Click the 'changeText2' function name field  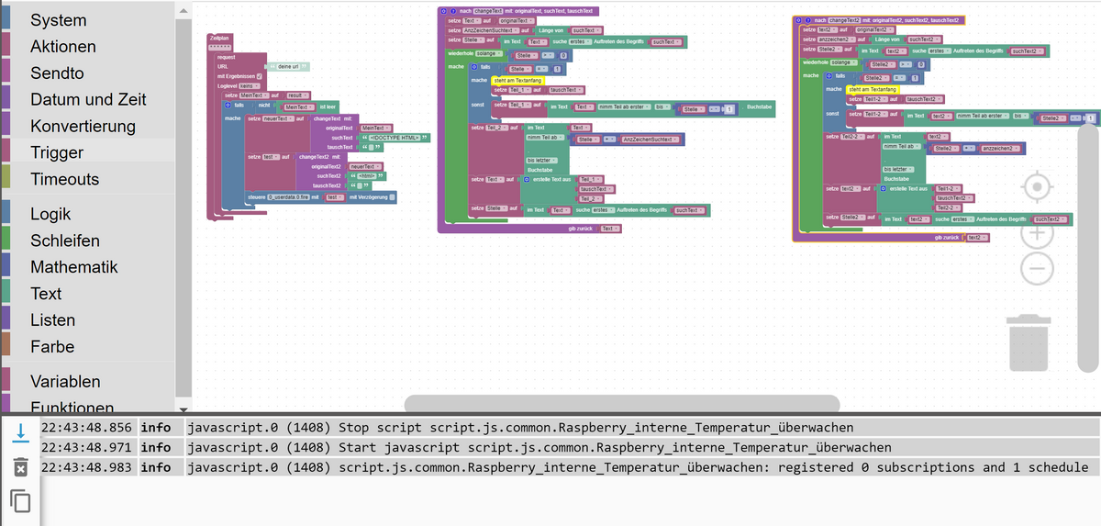(845, 19)
